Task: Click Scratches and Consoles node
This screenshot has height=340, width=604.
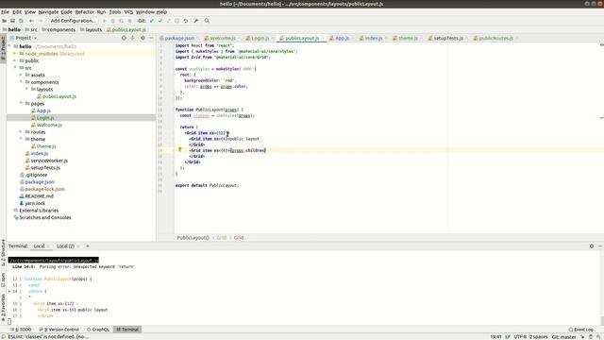Action: (45, 217)
